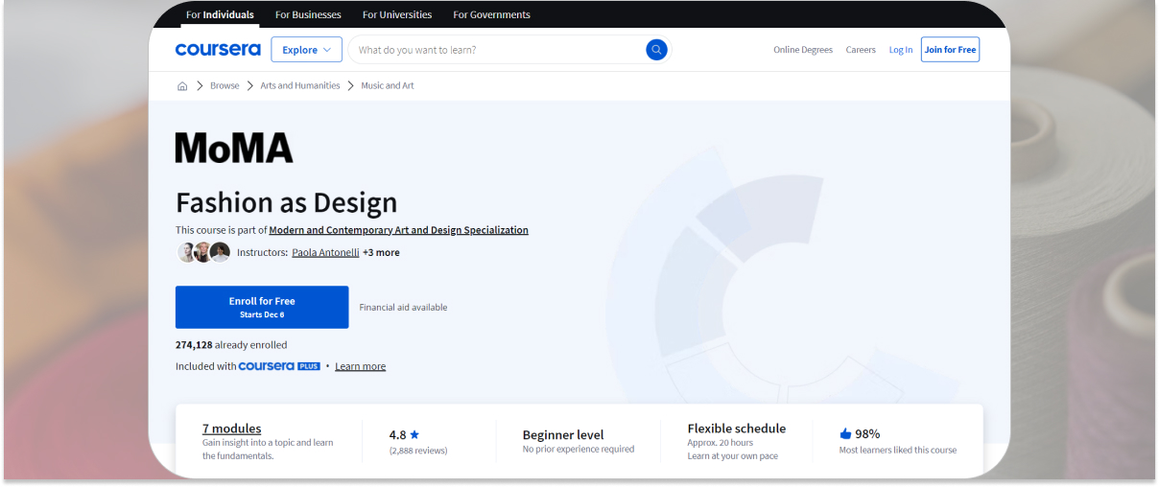Click 'Financial aid available'

tap(403, 308)
